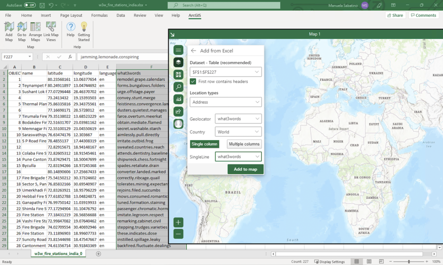This screenshot has height=265, width=443.
Task: Open the Basemap gallery grid icon
Action: pos(178,74)
